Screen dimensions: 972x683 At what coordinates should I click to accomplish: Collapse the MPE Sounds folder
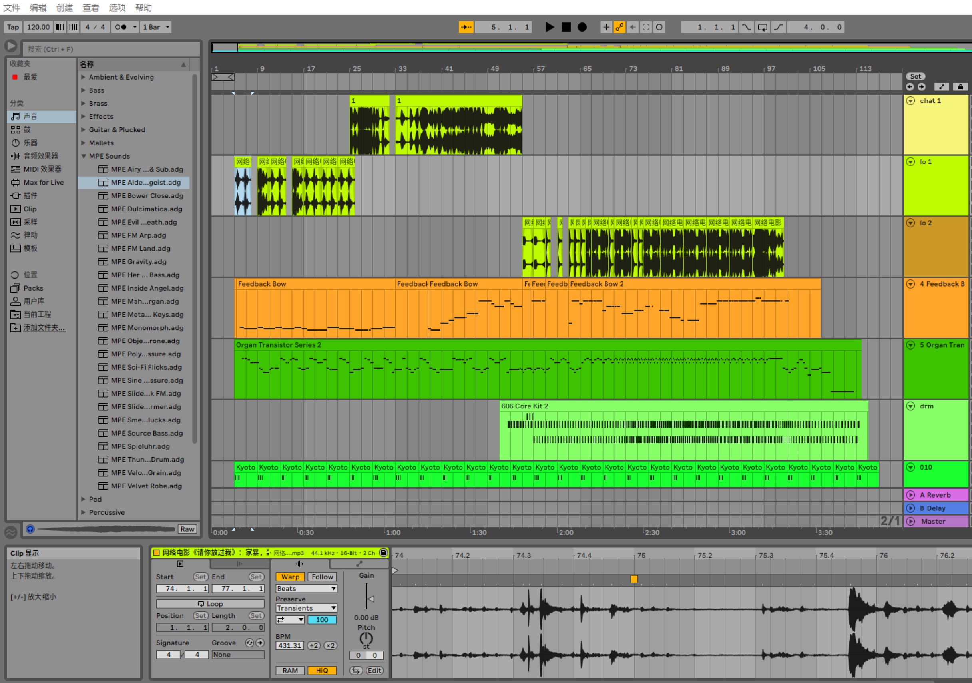84,156
